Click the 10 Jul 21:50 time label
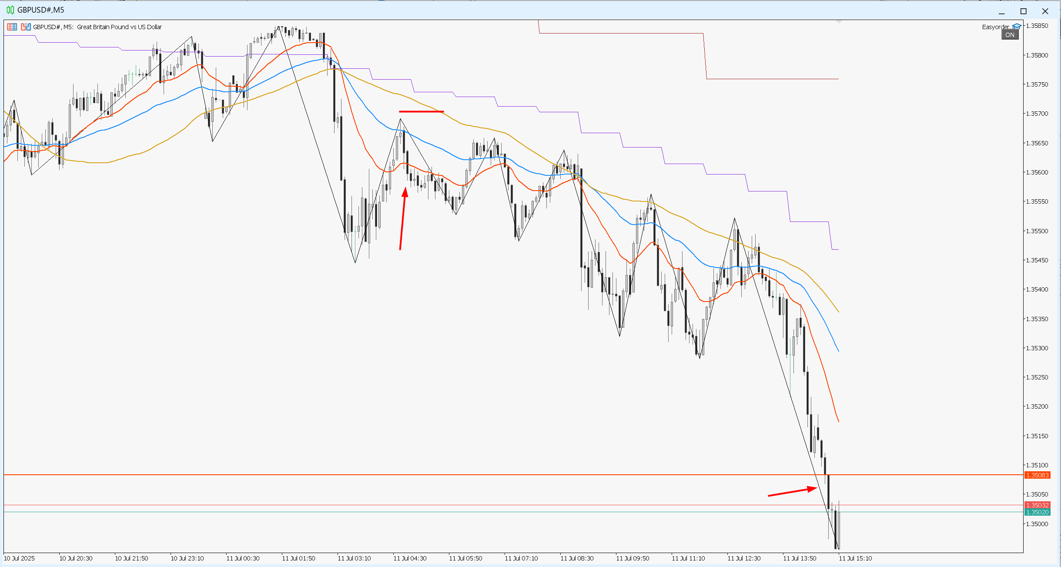This screenshot has width=1061, height=567. coord(131,558)
